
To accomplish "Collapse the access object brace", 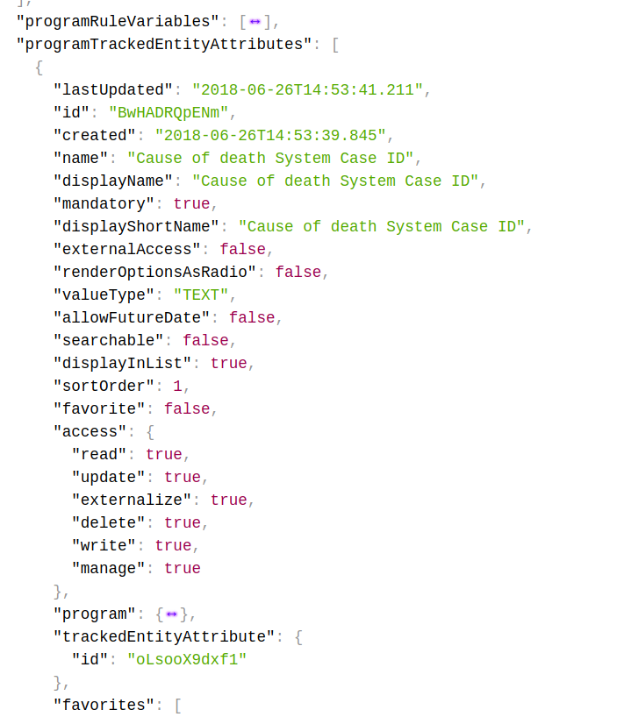I will [150, 432].
